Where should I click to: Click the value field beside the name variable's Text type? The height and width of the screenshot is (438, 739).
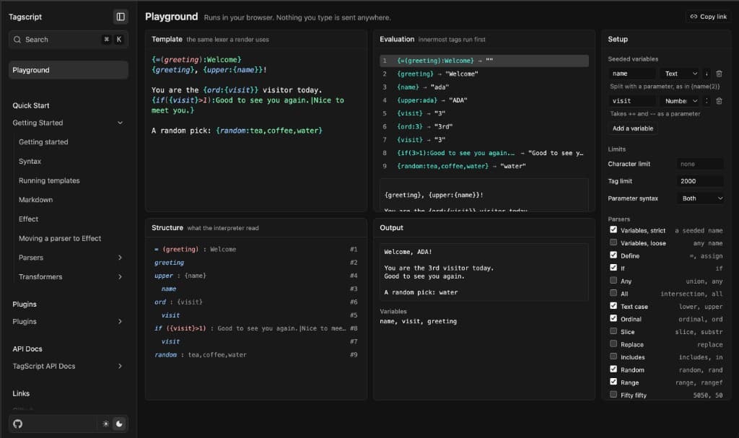pyautogui.click(x=707, y=74)
